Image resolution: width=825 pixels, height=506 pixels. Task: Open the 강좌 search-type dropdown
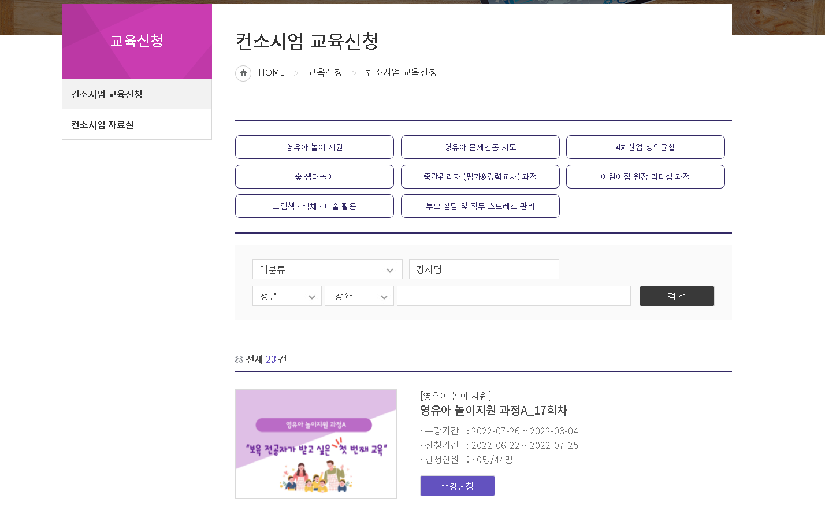359,296
